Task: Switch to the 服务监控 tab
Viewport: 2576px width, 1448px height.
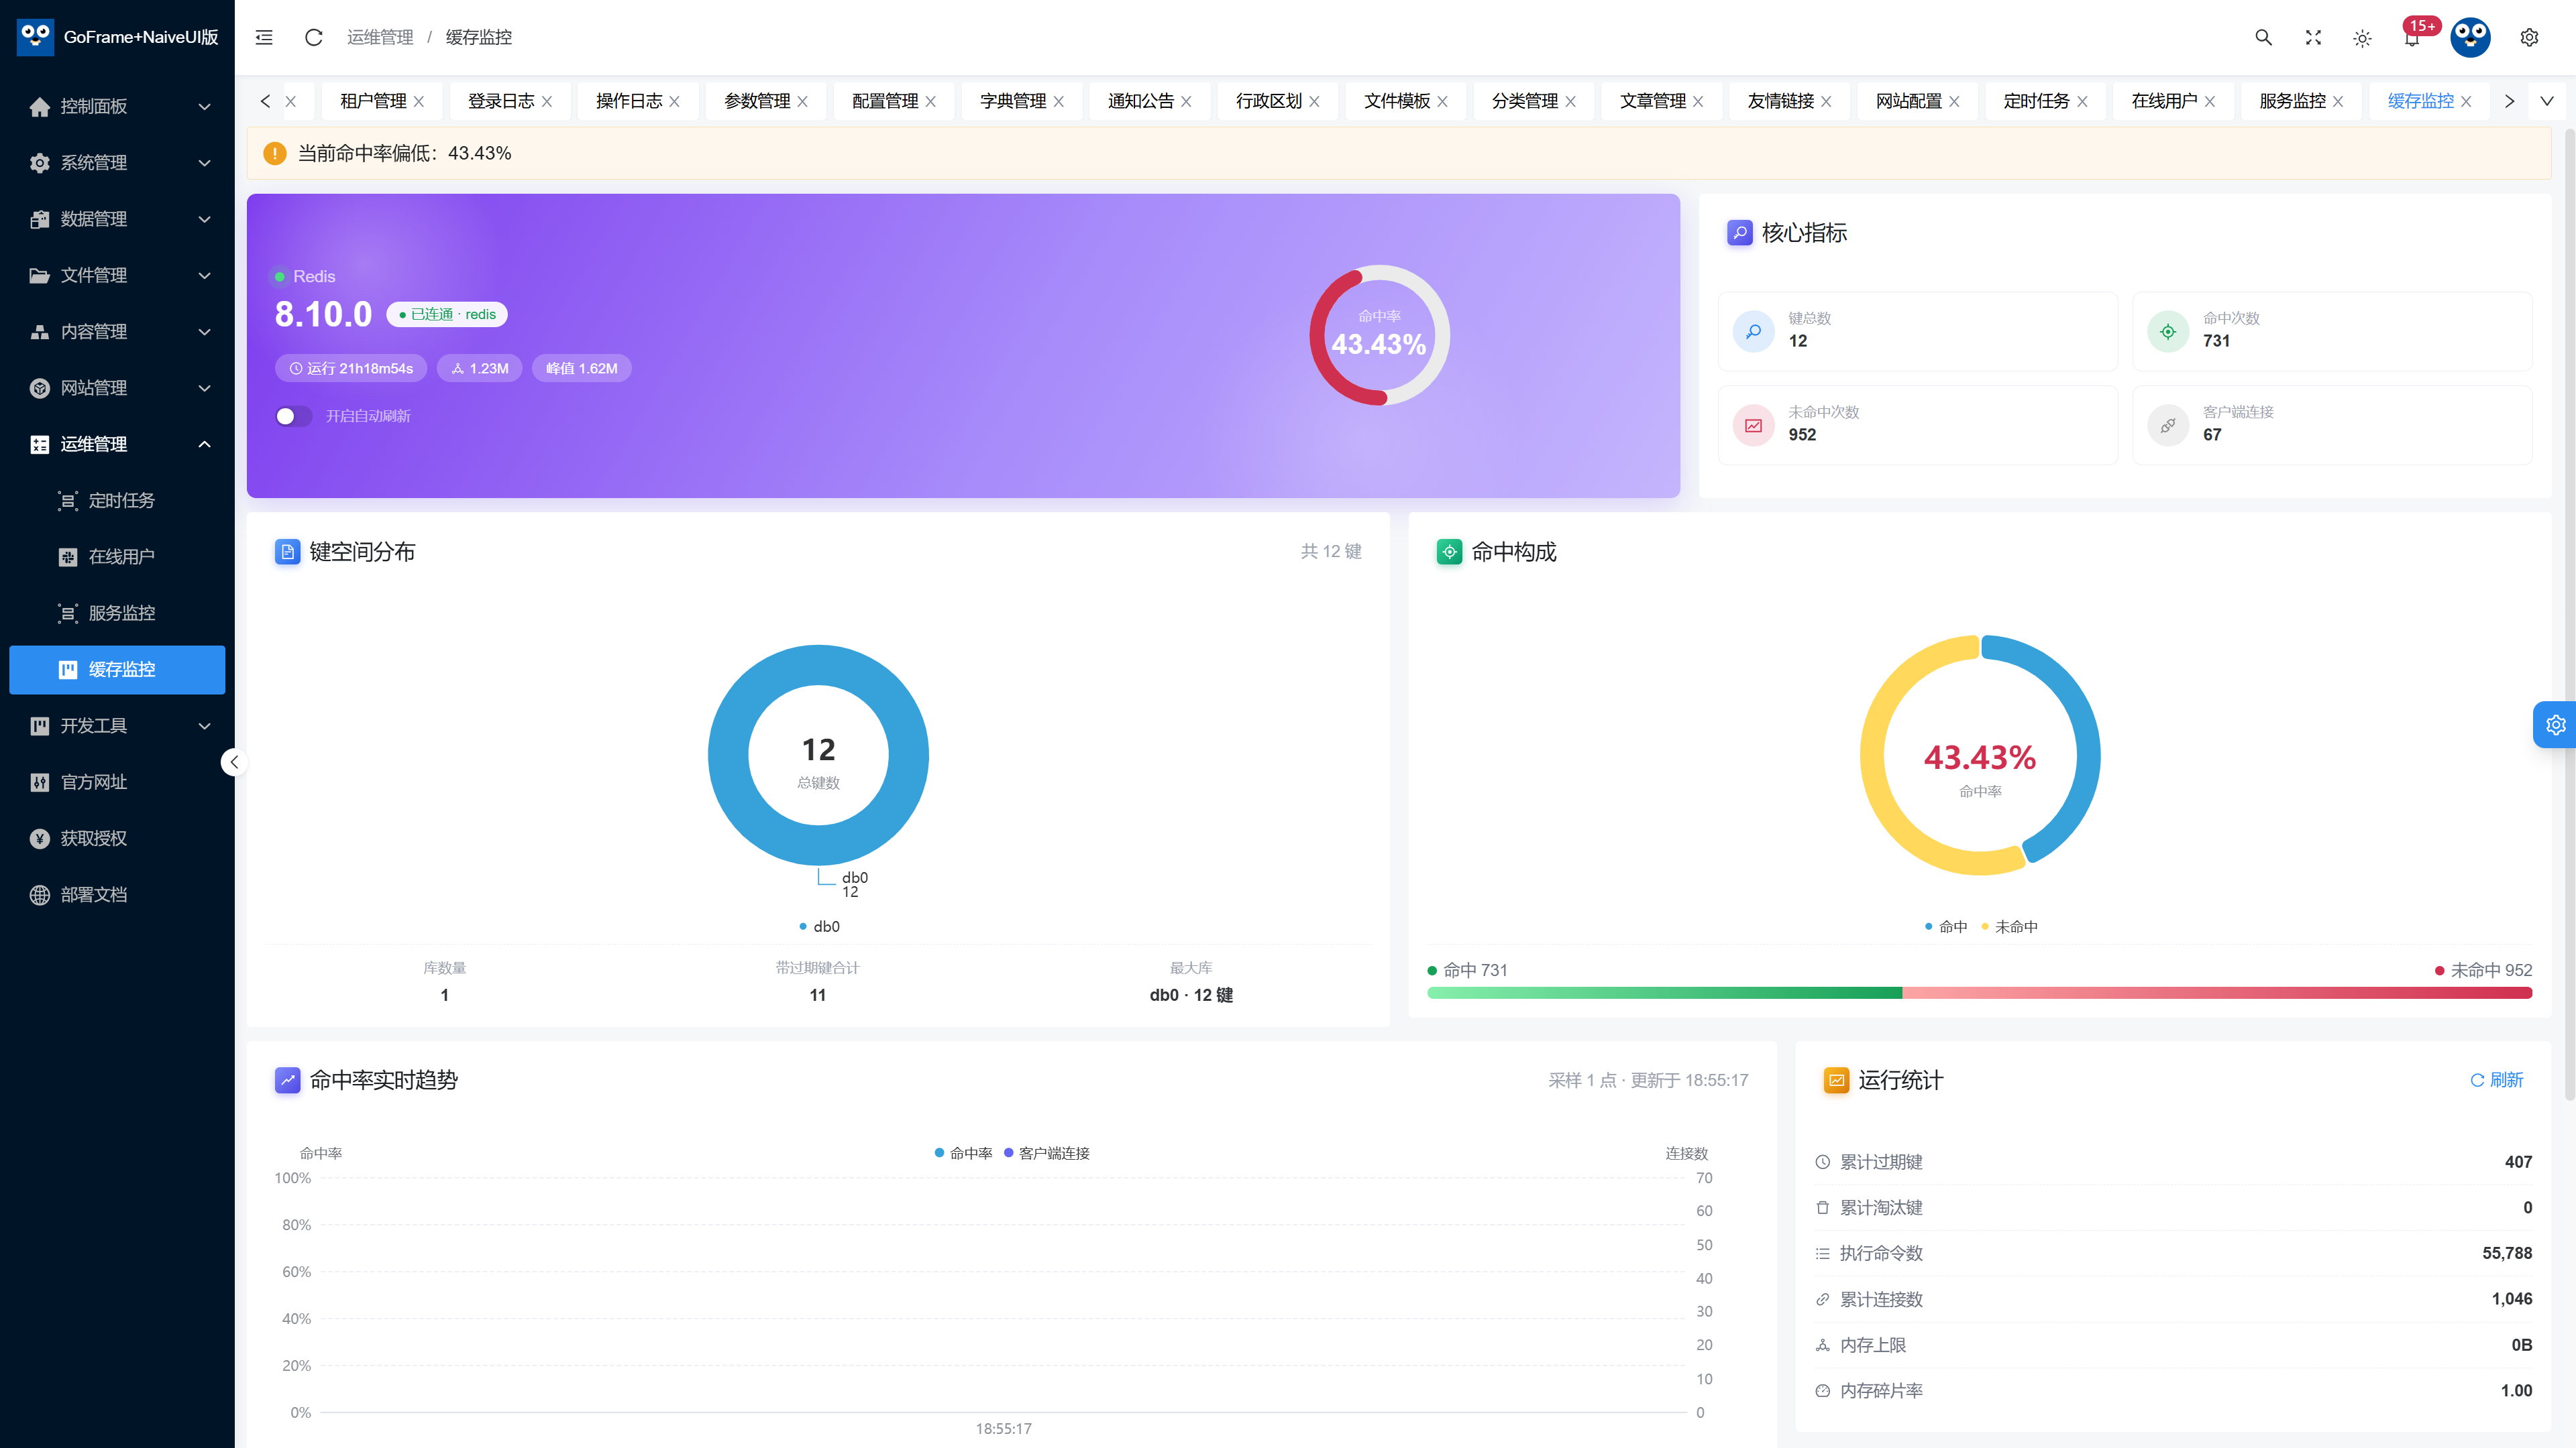Action: (2292, 101)
